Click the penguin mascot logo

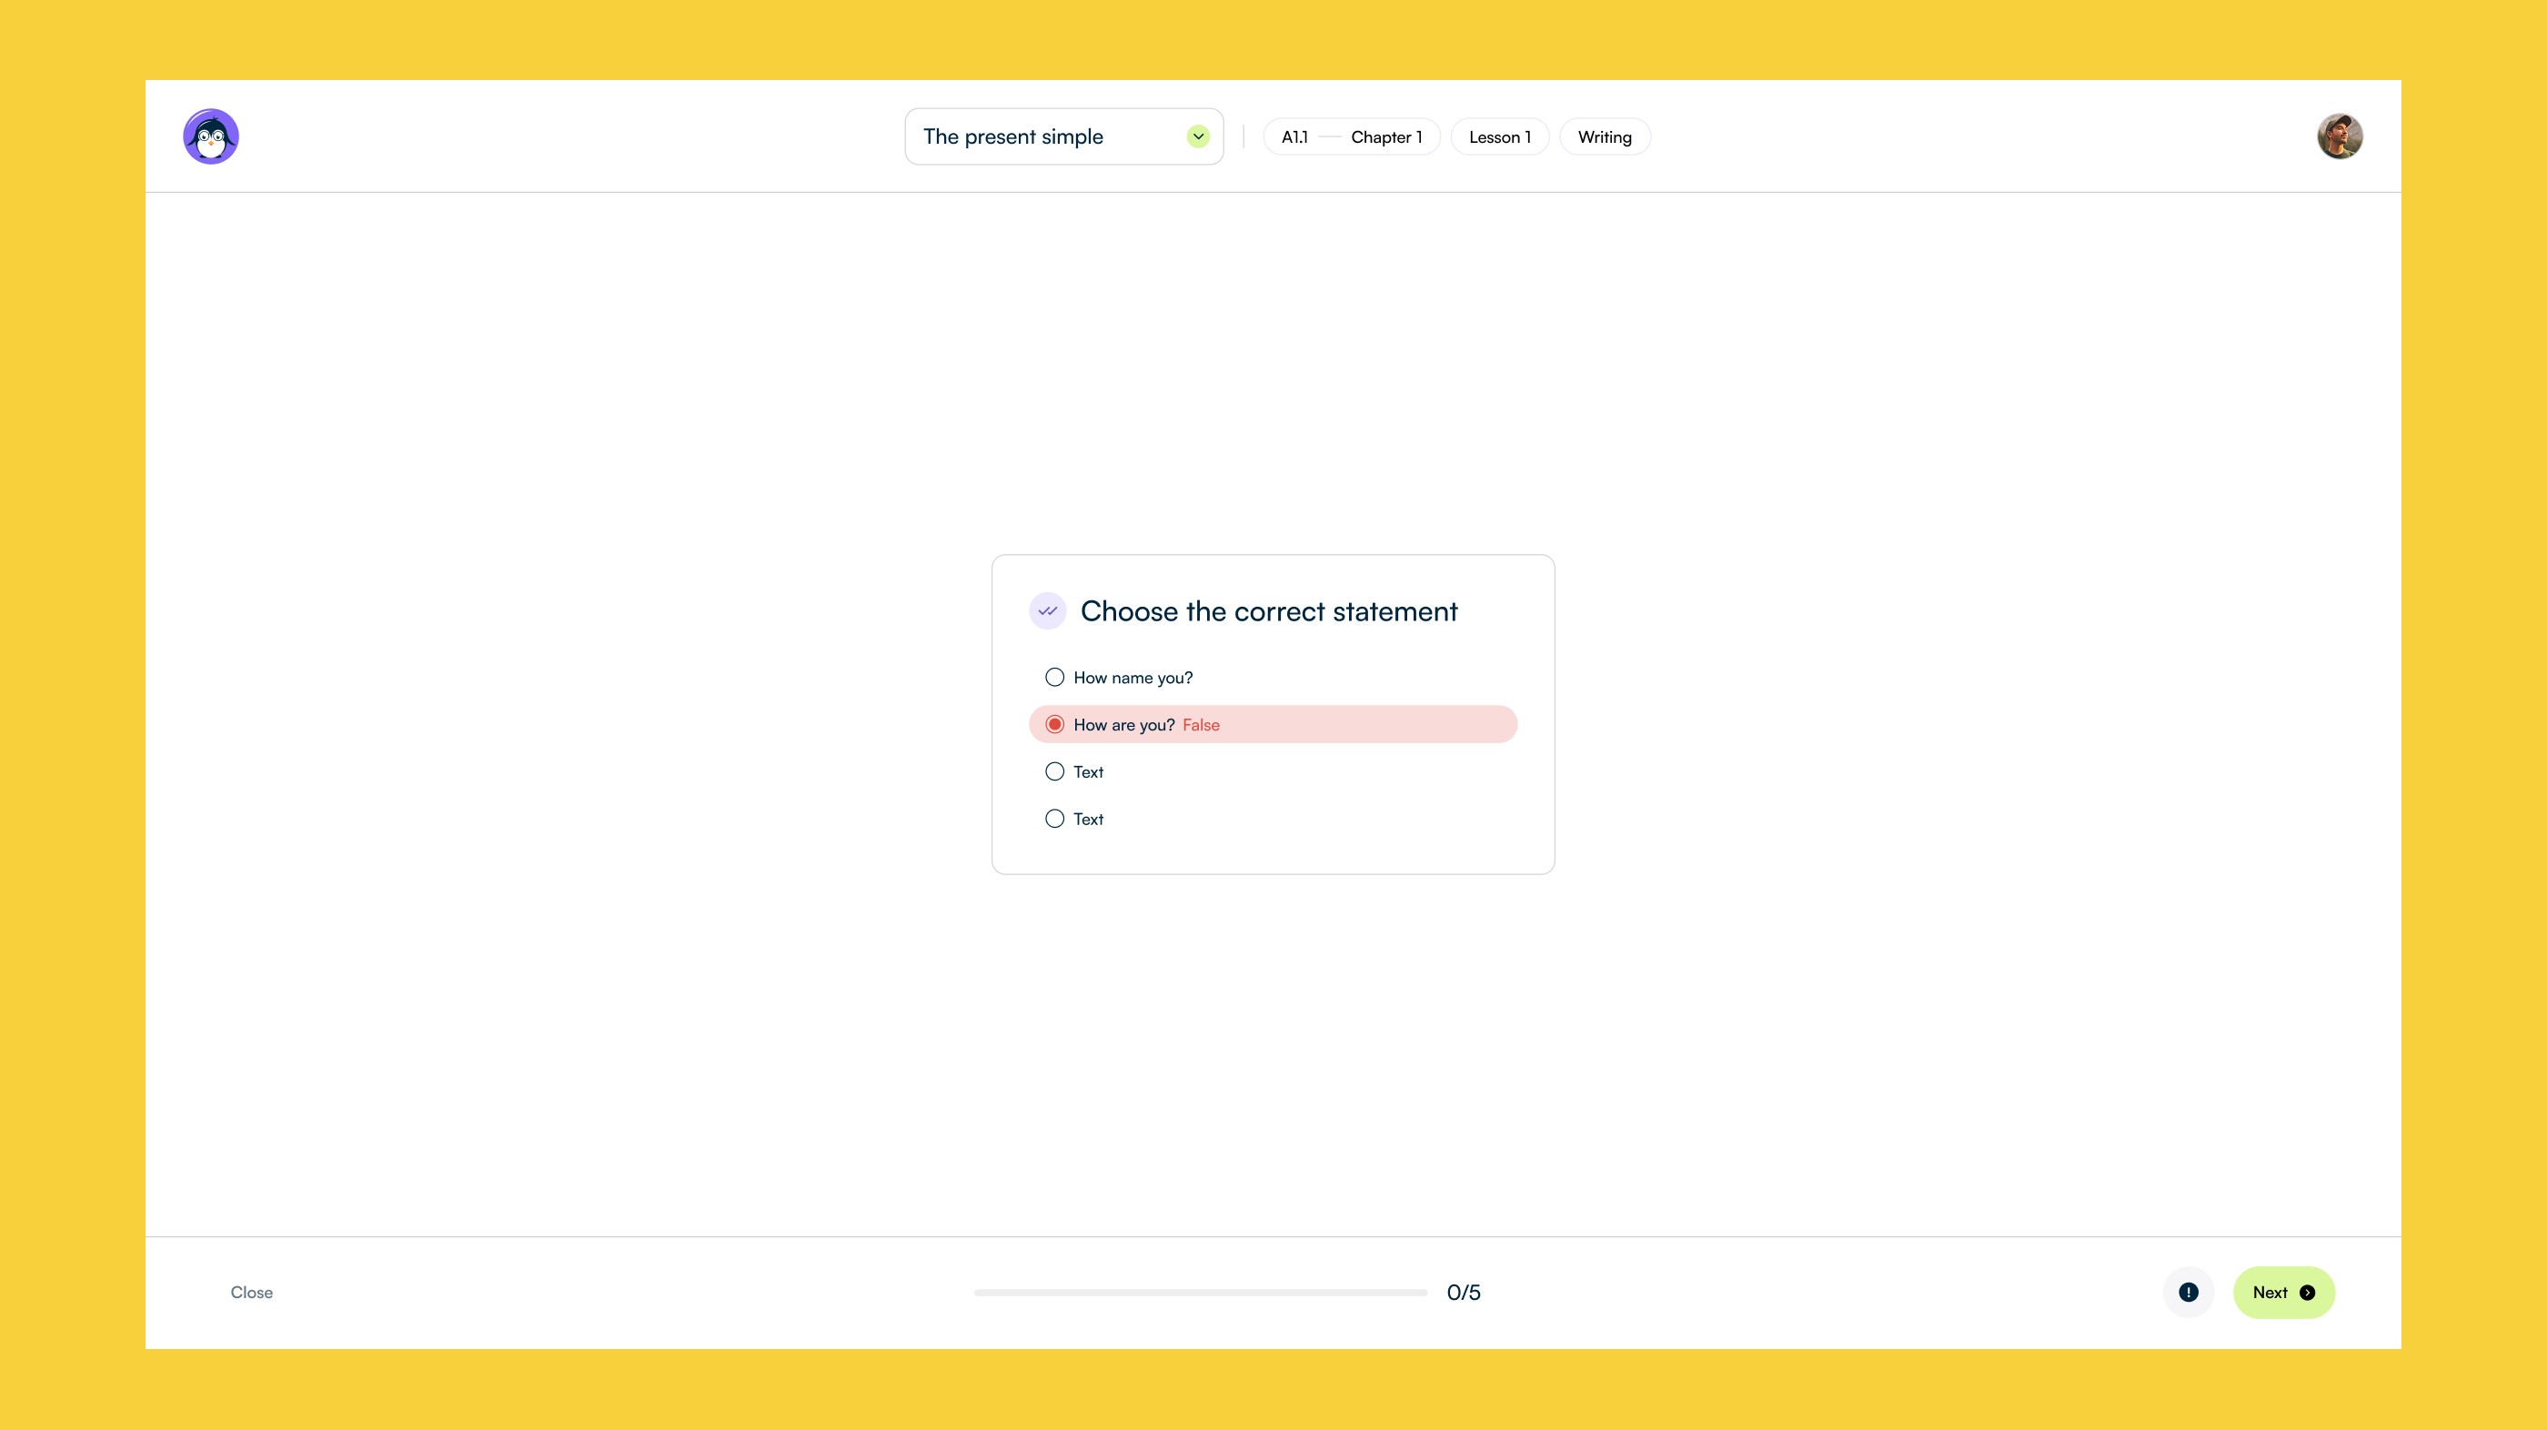(x=211, y=136)
